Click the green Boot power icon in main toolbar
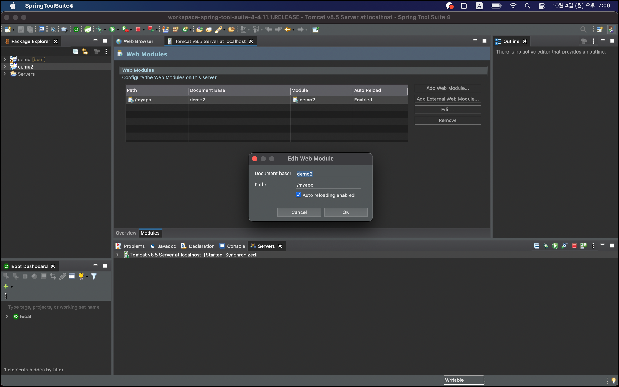The image size is (619, 387). point(76,30)
